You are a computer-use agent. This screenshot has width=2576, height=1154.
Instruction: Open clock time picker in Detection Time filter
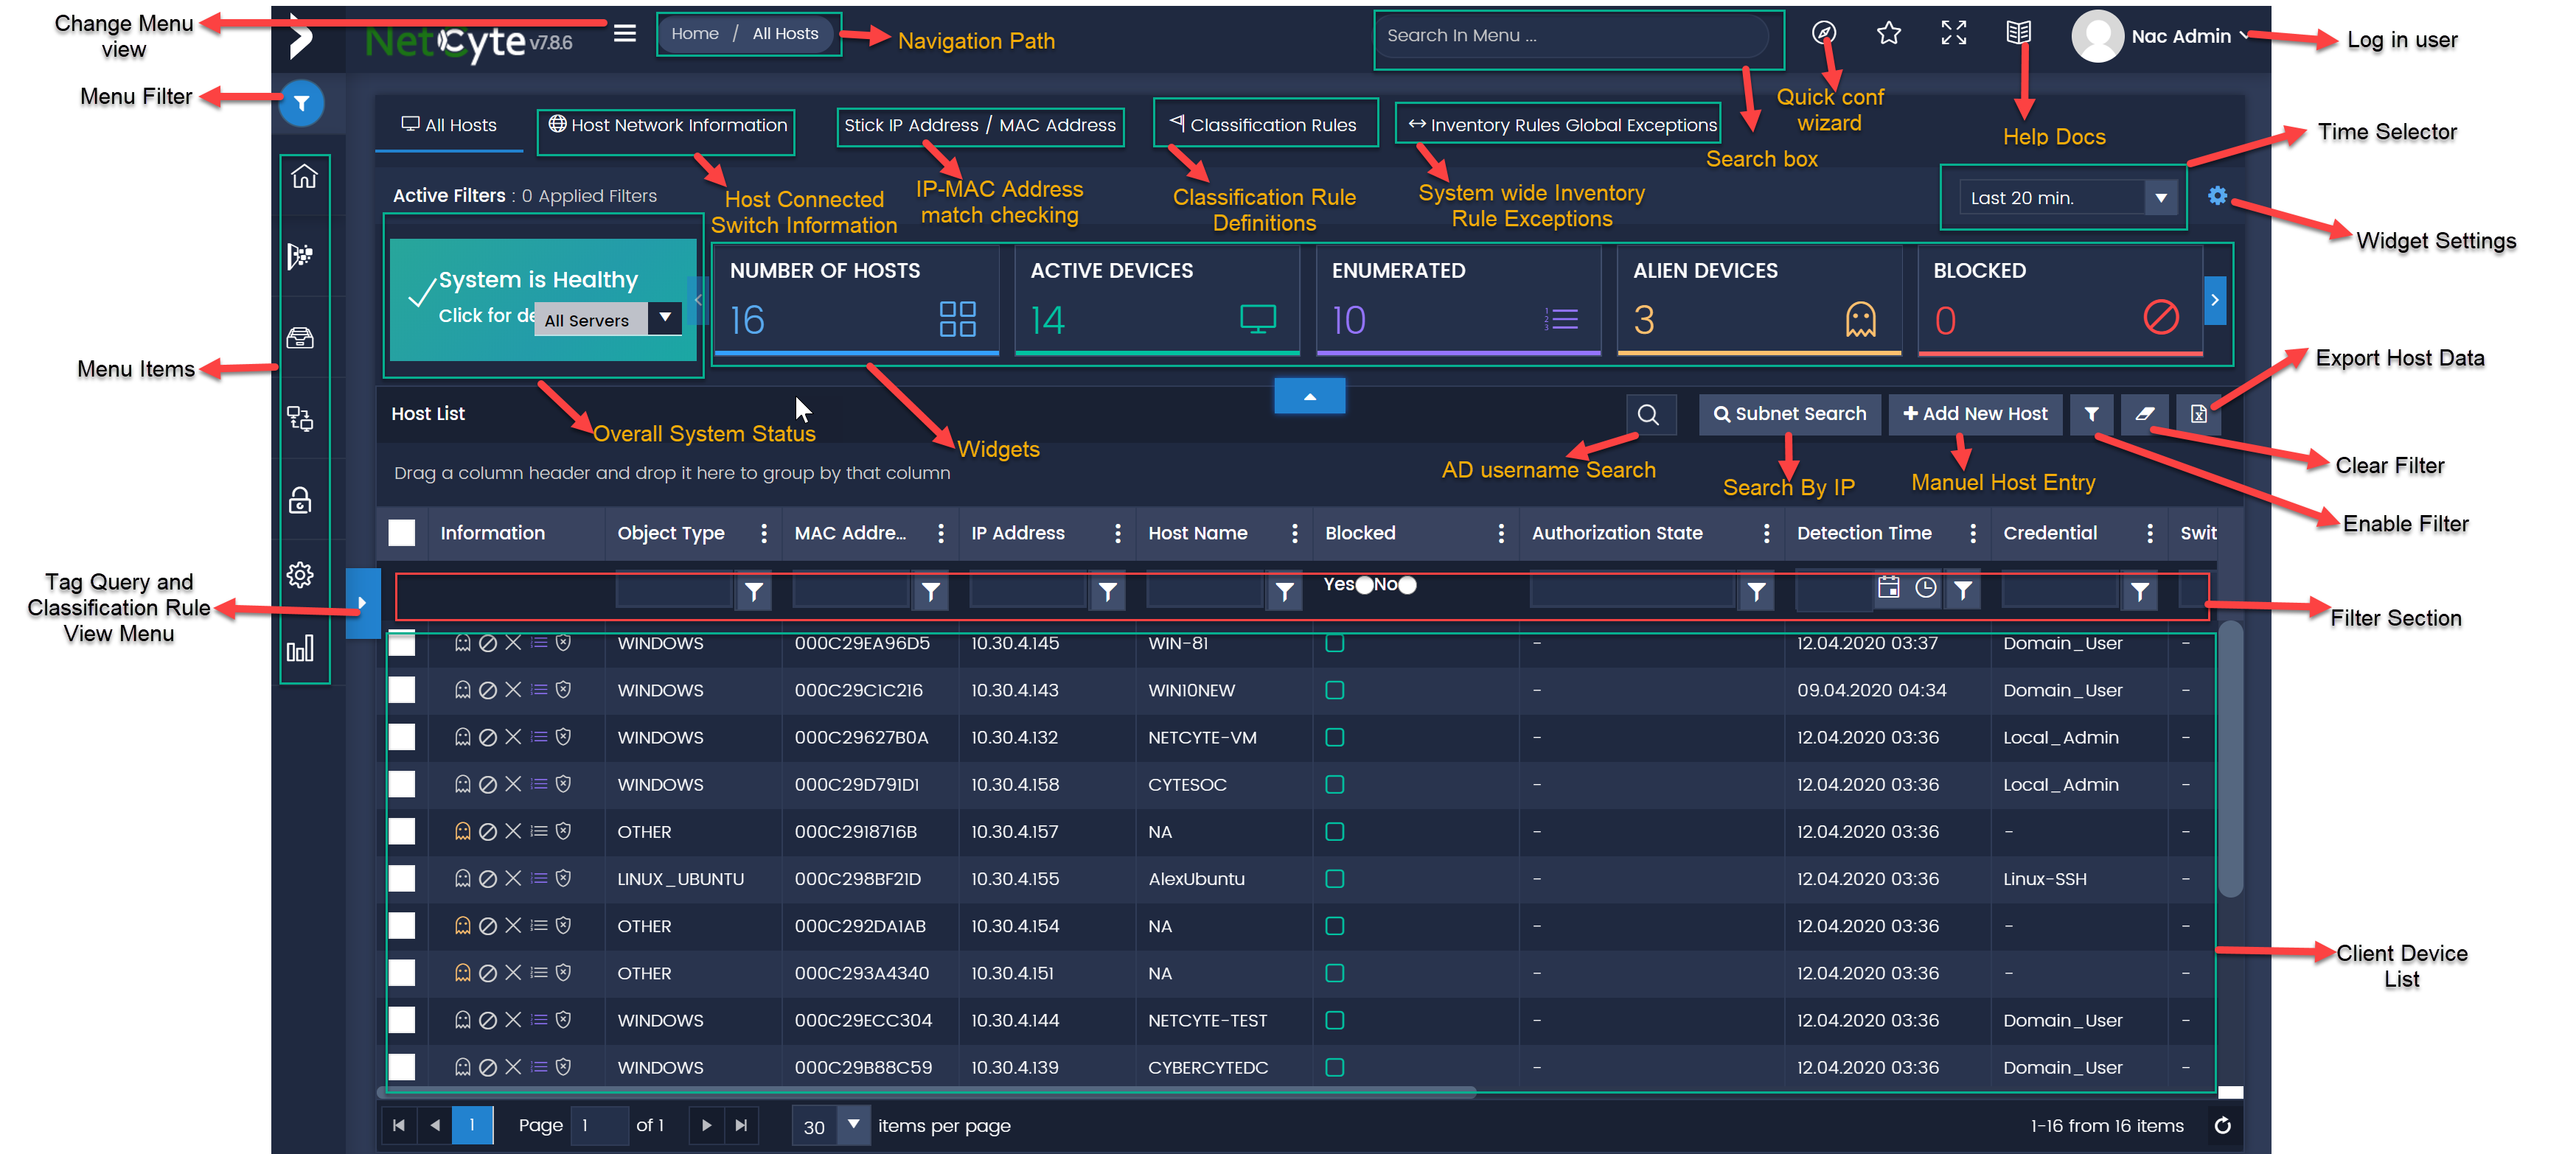pos(1925,589)
